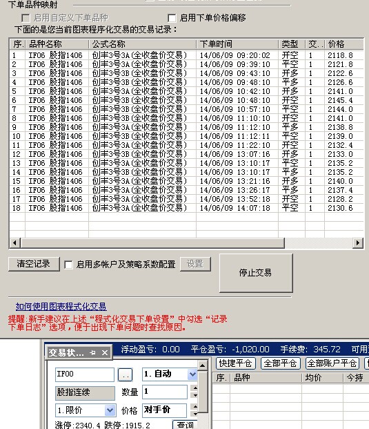This screenshot has width=369, height=429.
Task: Open the 1.限价 order type dropdown
Action: [110, 410]
